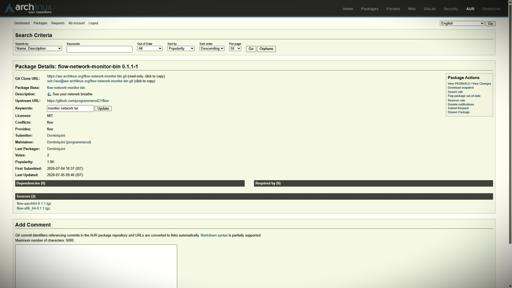Screen dimensions: 512x288
Task: Click the Orphans button
Action: (266, 49)
